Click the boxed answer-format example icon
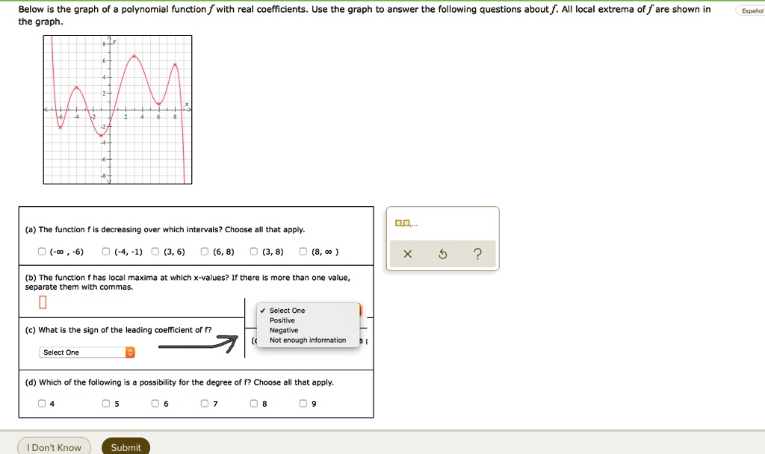The image size is (765, 454). (400, 222)
